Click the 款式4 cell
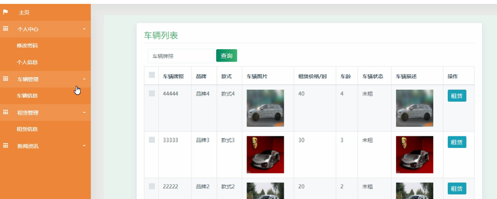 [228, 94]
